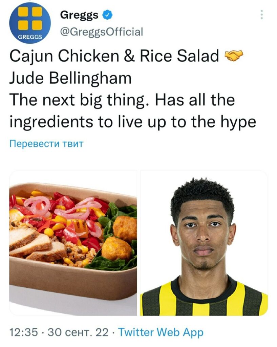Screen dimensions: 277x347
Task: Click the Cajun Chicken & Rice Salad text
Action: pyautogui.click(x=114, y=56)
